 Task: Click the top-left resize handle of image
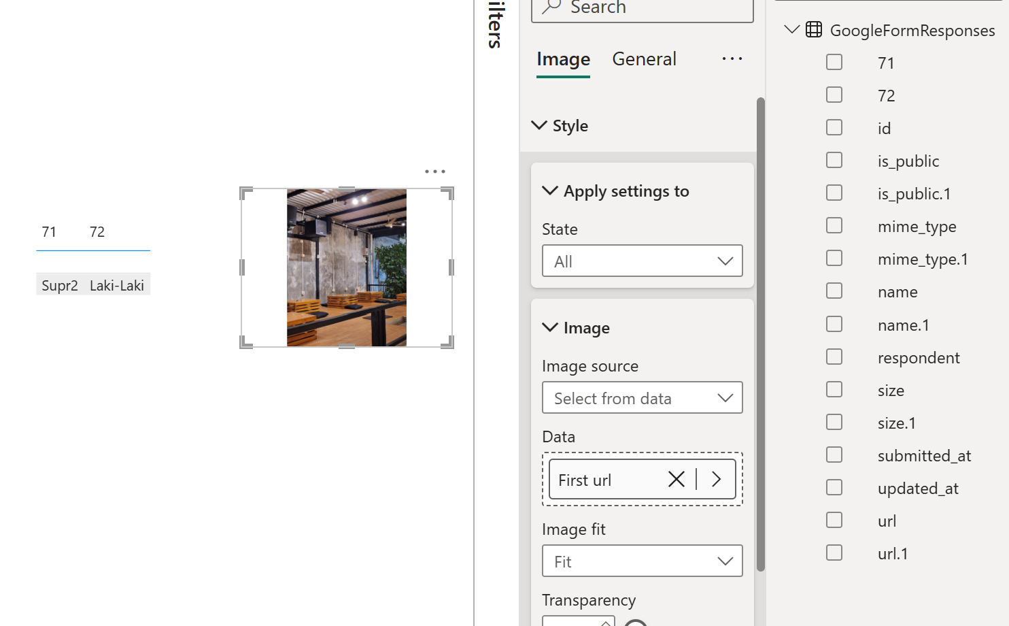click(x=245, y=193)
